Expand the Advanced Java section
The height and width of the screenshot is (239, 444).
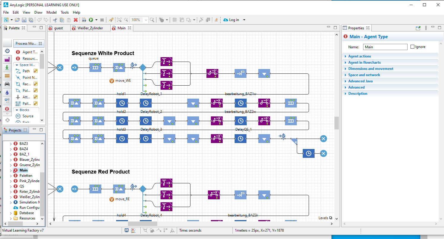[x=360, y=81]
